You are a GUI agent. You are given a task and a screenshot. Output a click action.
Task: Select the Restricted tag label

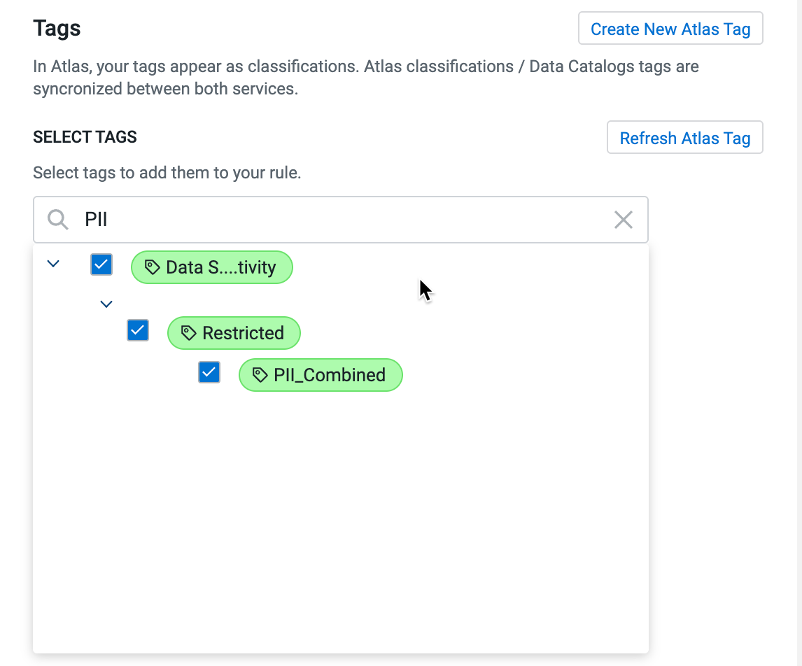click(243, 333)
